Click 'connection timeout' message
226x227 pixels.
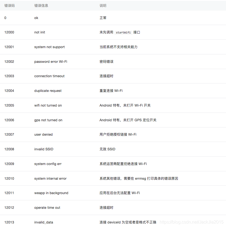(x=49, y=76)
